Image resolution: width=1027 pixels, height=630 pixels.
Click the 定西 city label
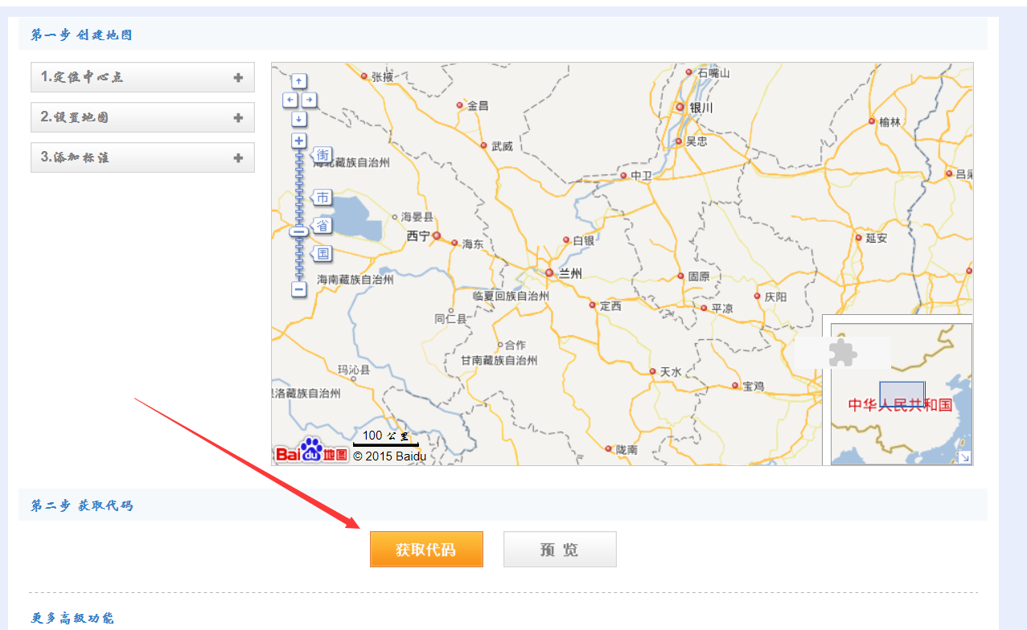(x=610, y=306)
